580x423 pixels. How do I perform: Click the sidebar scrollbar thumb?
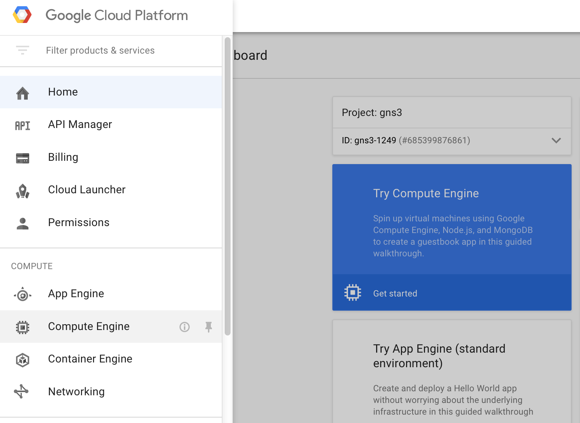coord(228,186)
